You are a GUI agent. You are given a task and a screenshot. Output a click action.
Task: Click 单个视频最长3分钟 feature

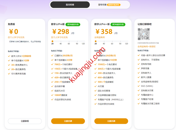coord(63,60)
